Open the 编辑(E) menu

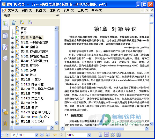27,10
